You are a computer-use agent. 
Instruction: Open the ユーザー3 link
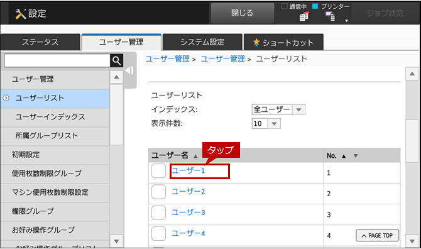188,213
